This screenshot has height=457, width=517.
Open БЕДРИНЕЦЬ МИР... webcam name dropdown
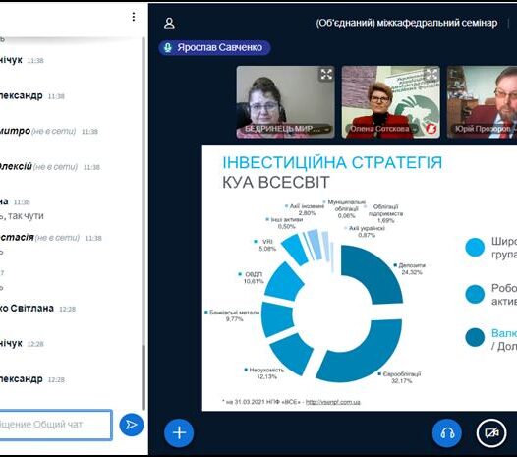[287, 129]
